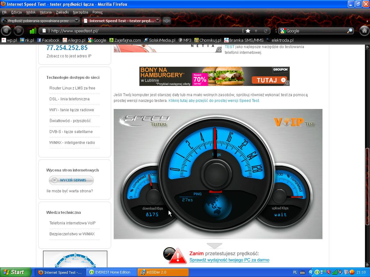Open the Widok menu

click(x=31, y=12)
